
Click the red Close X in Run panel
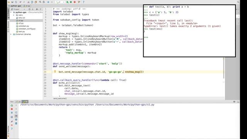(x=12, y=125)
